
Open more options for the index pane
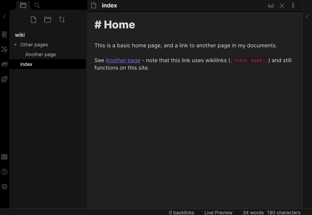pyautogui.click(x=293, y=5)
